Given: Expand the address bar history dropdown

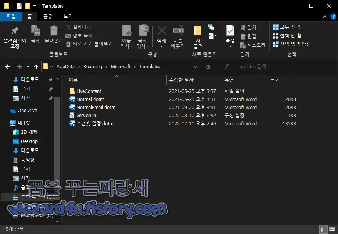Looking at the screenshot, I should 196,67.
